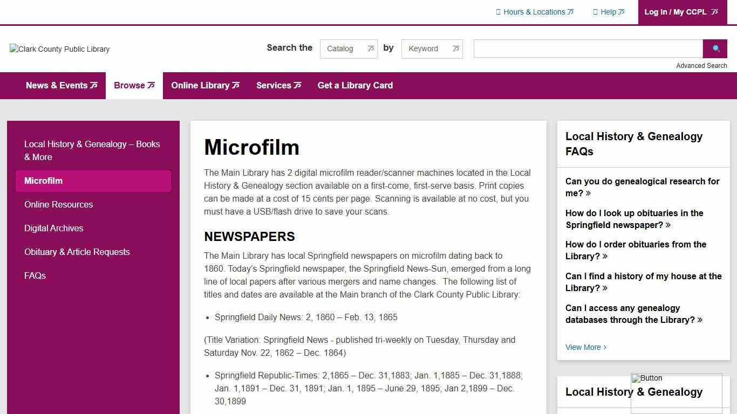Open Obituary & Article Requests page
This screenshot has height=414, width=737.
[x=77, y=252]
